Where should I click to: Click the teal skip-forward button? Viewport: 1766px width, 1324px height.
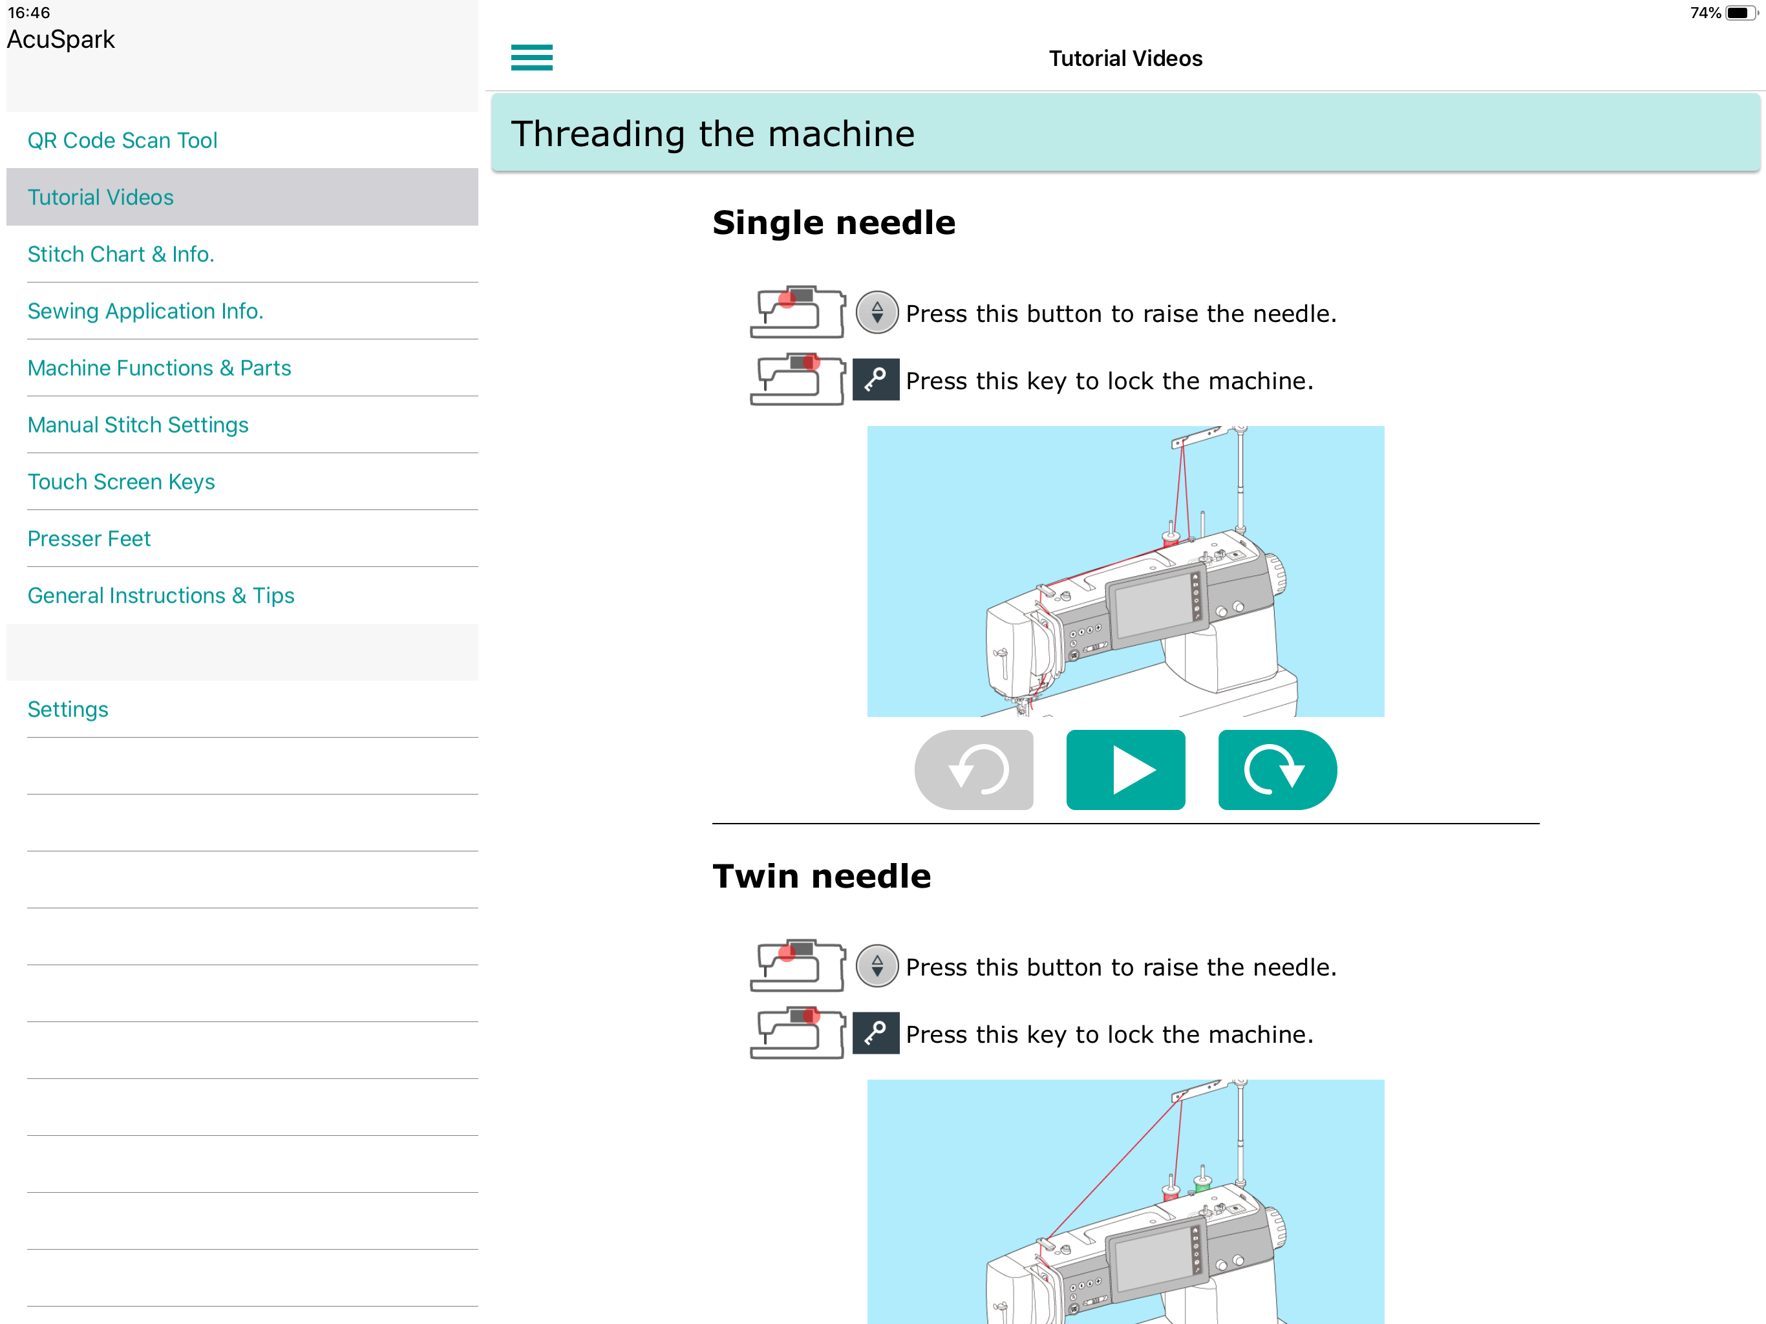click(x=1277, y=770)
